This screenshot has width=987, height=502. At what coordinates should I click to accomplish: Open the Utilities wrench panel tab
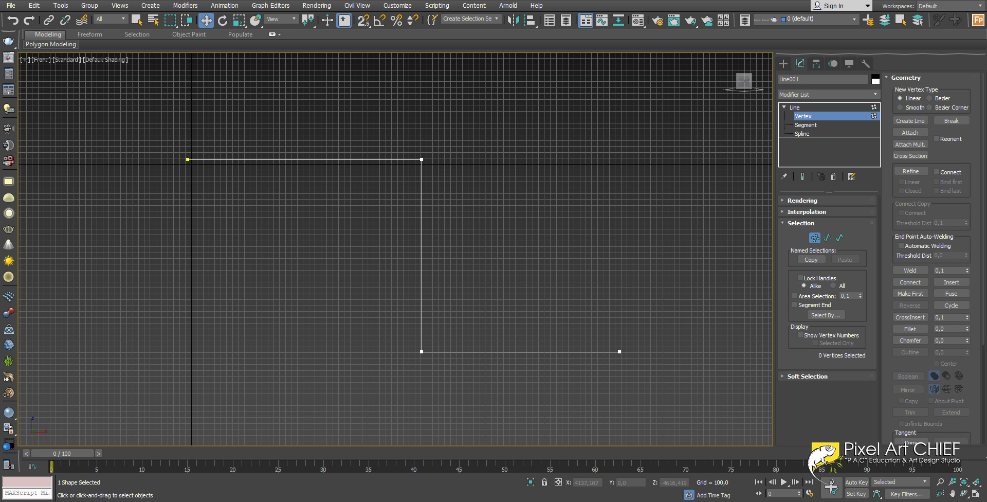coord(866,64)
